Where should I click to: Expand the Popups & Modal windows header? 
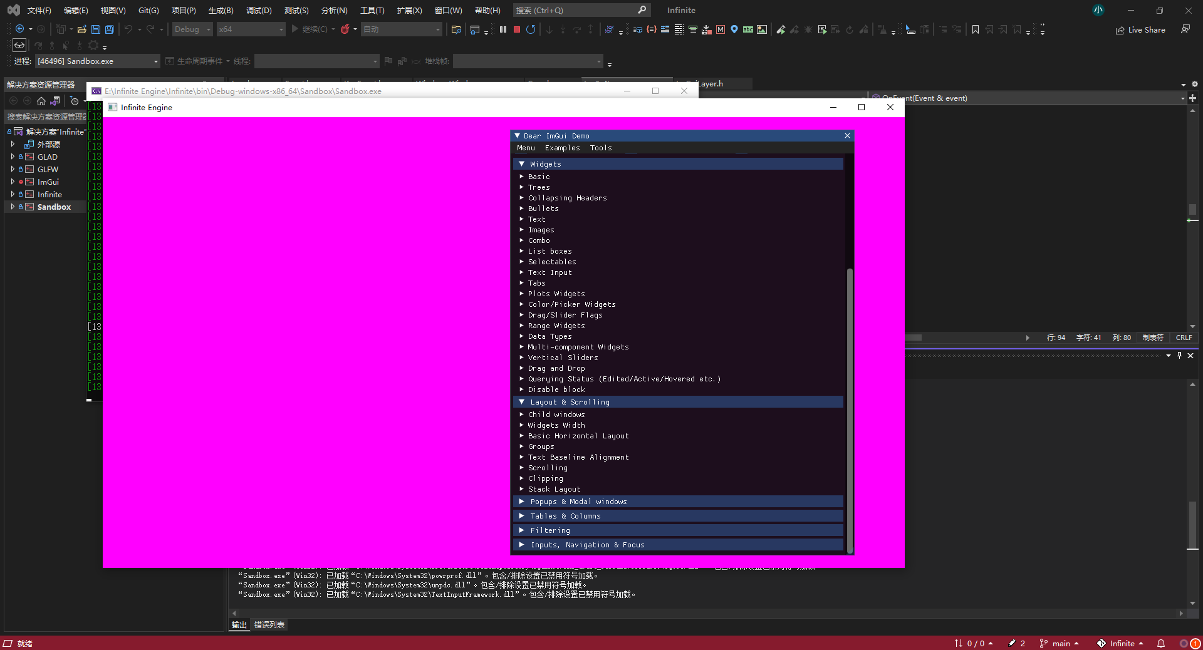coord(678,502)
